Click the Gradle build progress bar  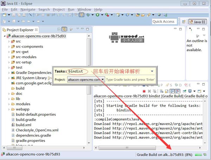pos(198,154)
